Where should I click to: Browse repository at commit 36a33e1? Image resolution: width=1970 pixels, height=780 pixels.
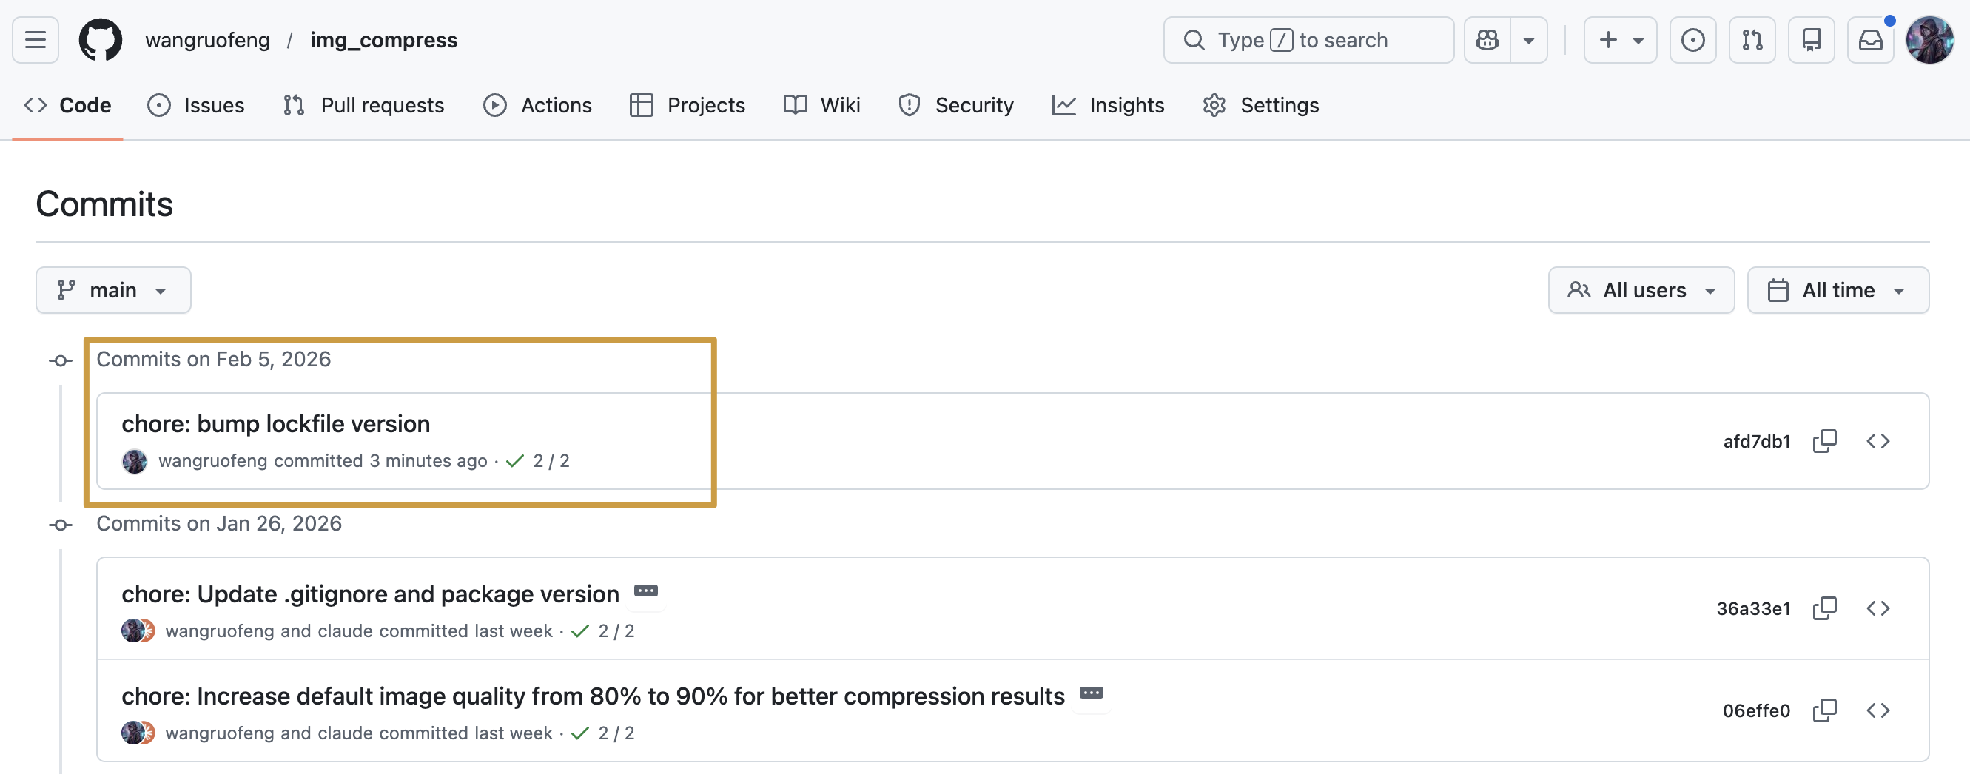click(1877, 609)
